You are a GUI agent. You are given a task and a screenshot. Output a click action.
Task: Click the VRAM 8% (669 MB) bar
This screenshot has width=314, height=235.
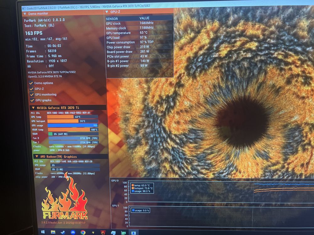(x=73, y=134)
